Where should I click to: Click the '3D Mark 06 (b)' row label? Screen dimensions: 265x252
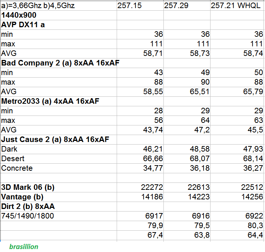coord(59,188)
